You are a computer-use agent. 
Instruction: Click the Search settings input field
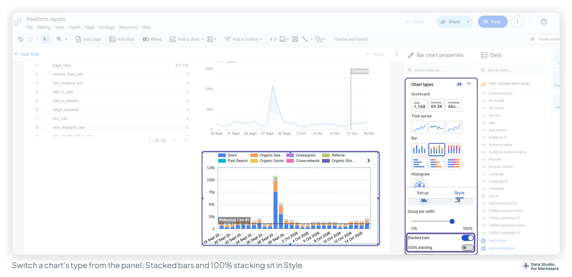[x=441, y=70]
